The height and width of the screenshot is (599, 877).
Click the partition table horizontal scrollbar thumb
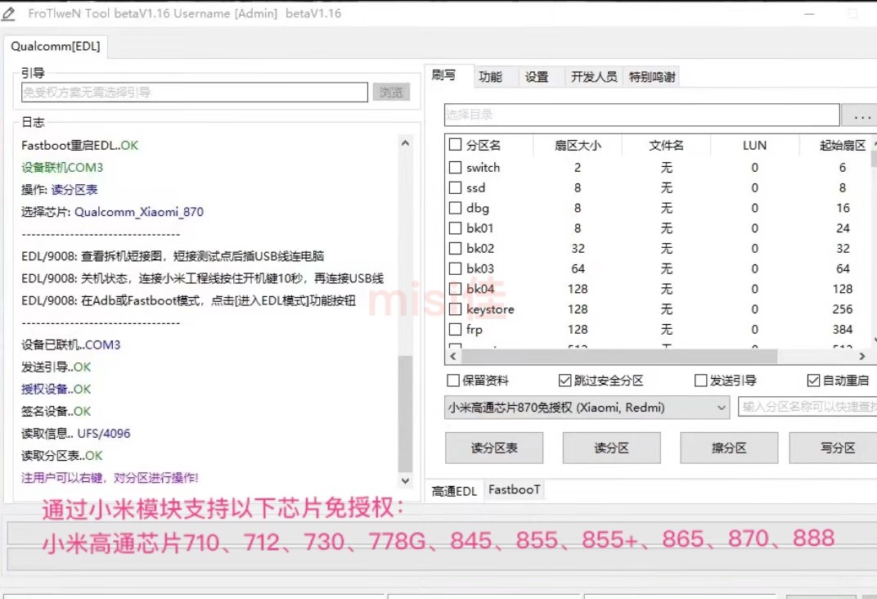coord(619,356)
